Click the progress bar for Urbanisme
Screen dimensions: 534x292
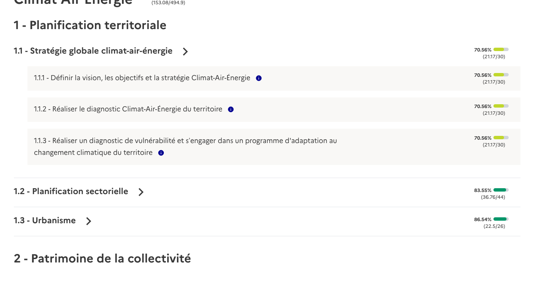(x=501, y=219)
